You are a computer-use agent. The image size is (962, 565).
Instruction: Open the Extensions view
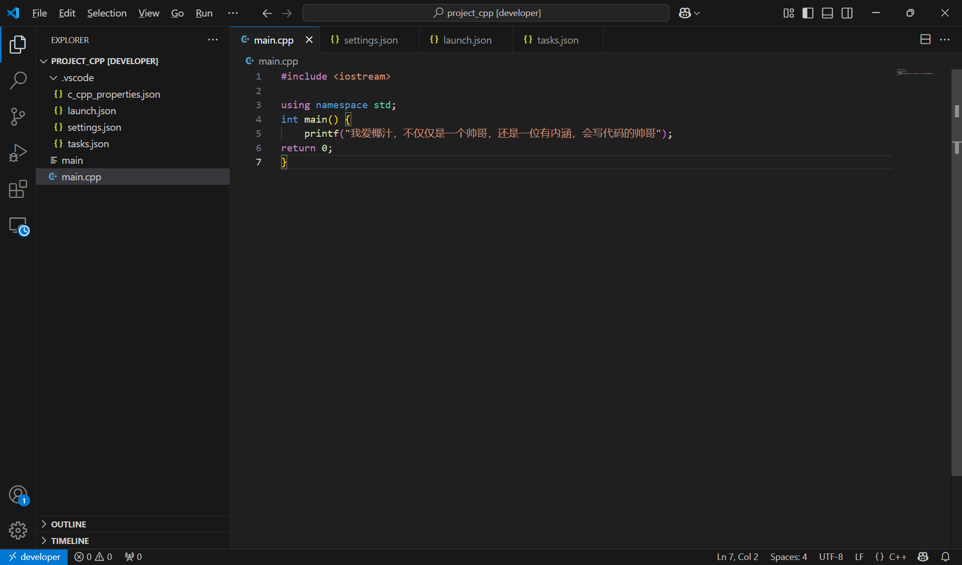click(18, 189)
